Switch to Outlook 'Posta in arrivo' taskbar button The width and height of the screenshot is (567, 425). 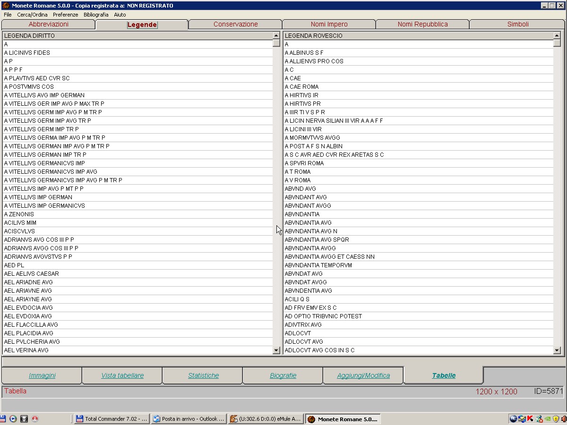click(189, 419)
